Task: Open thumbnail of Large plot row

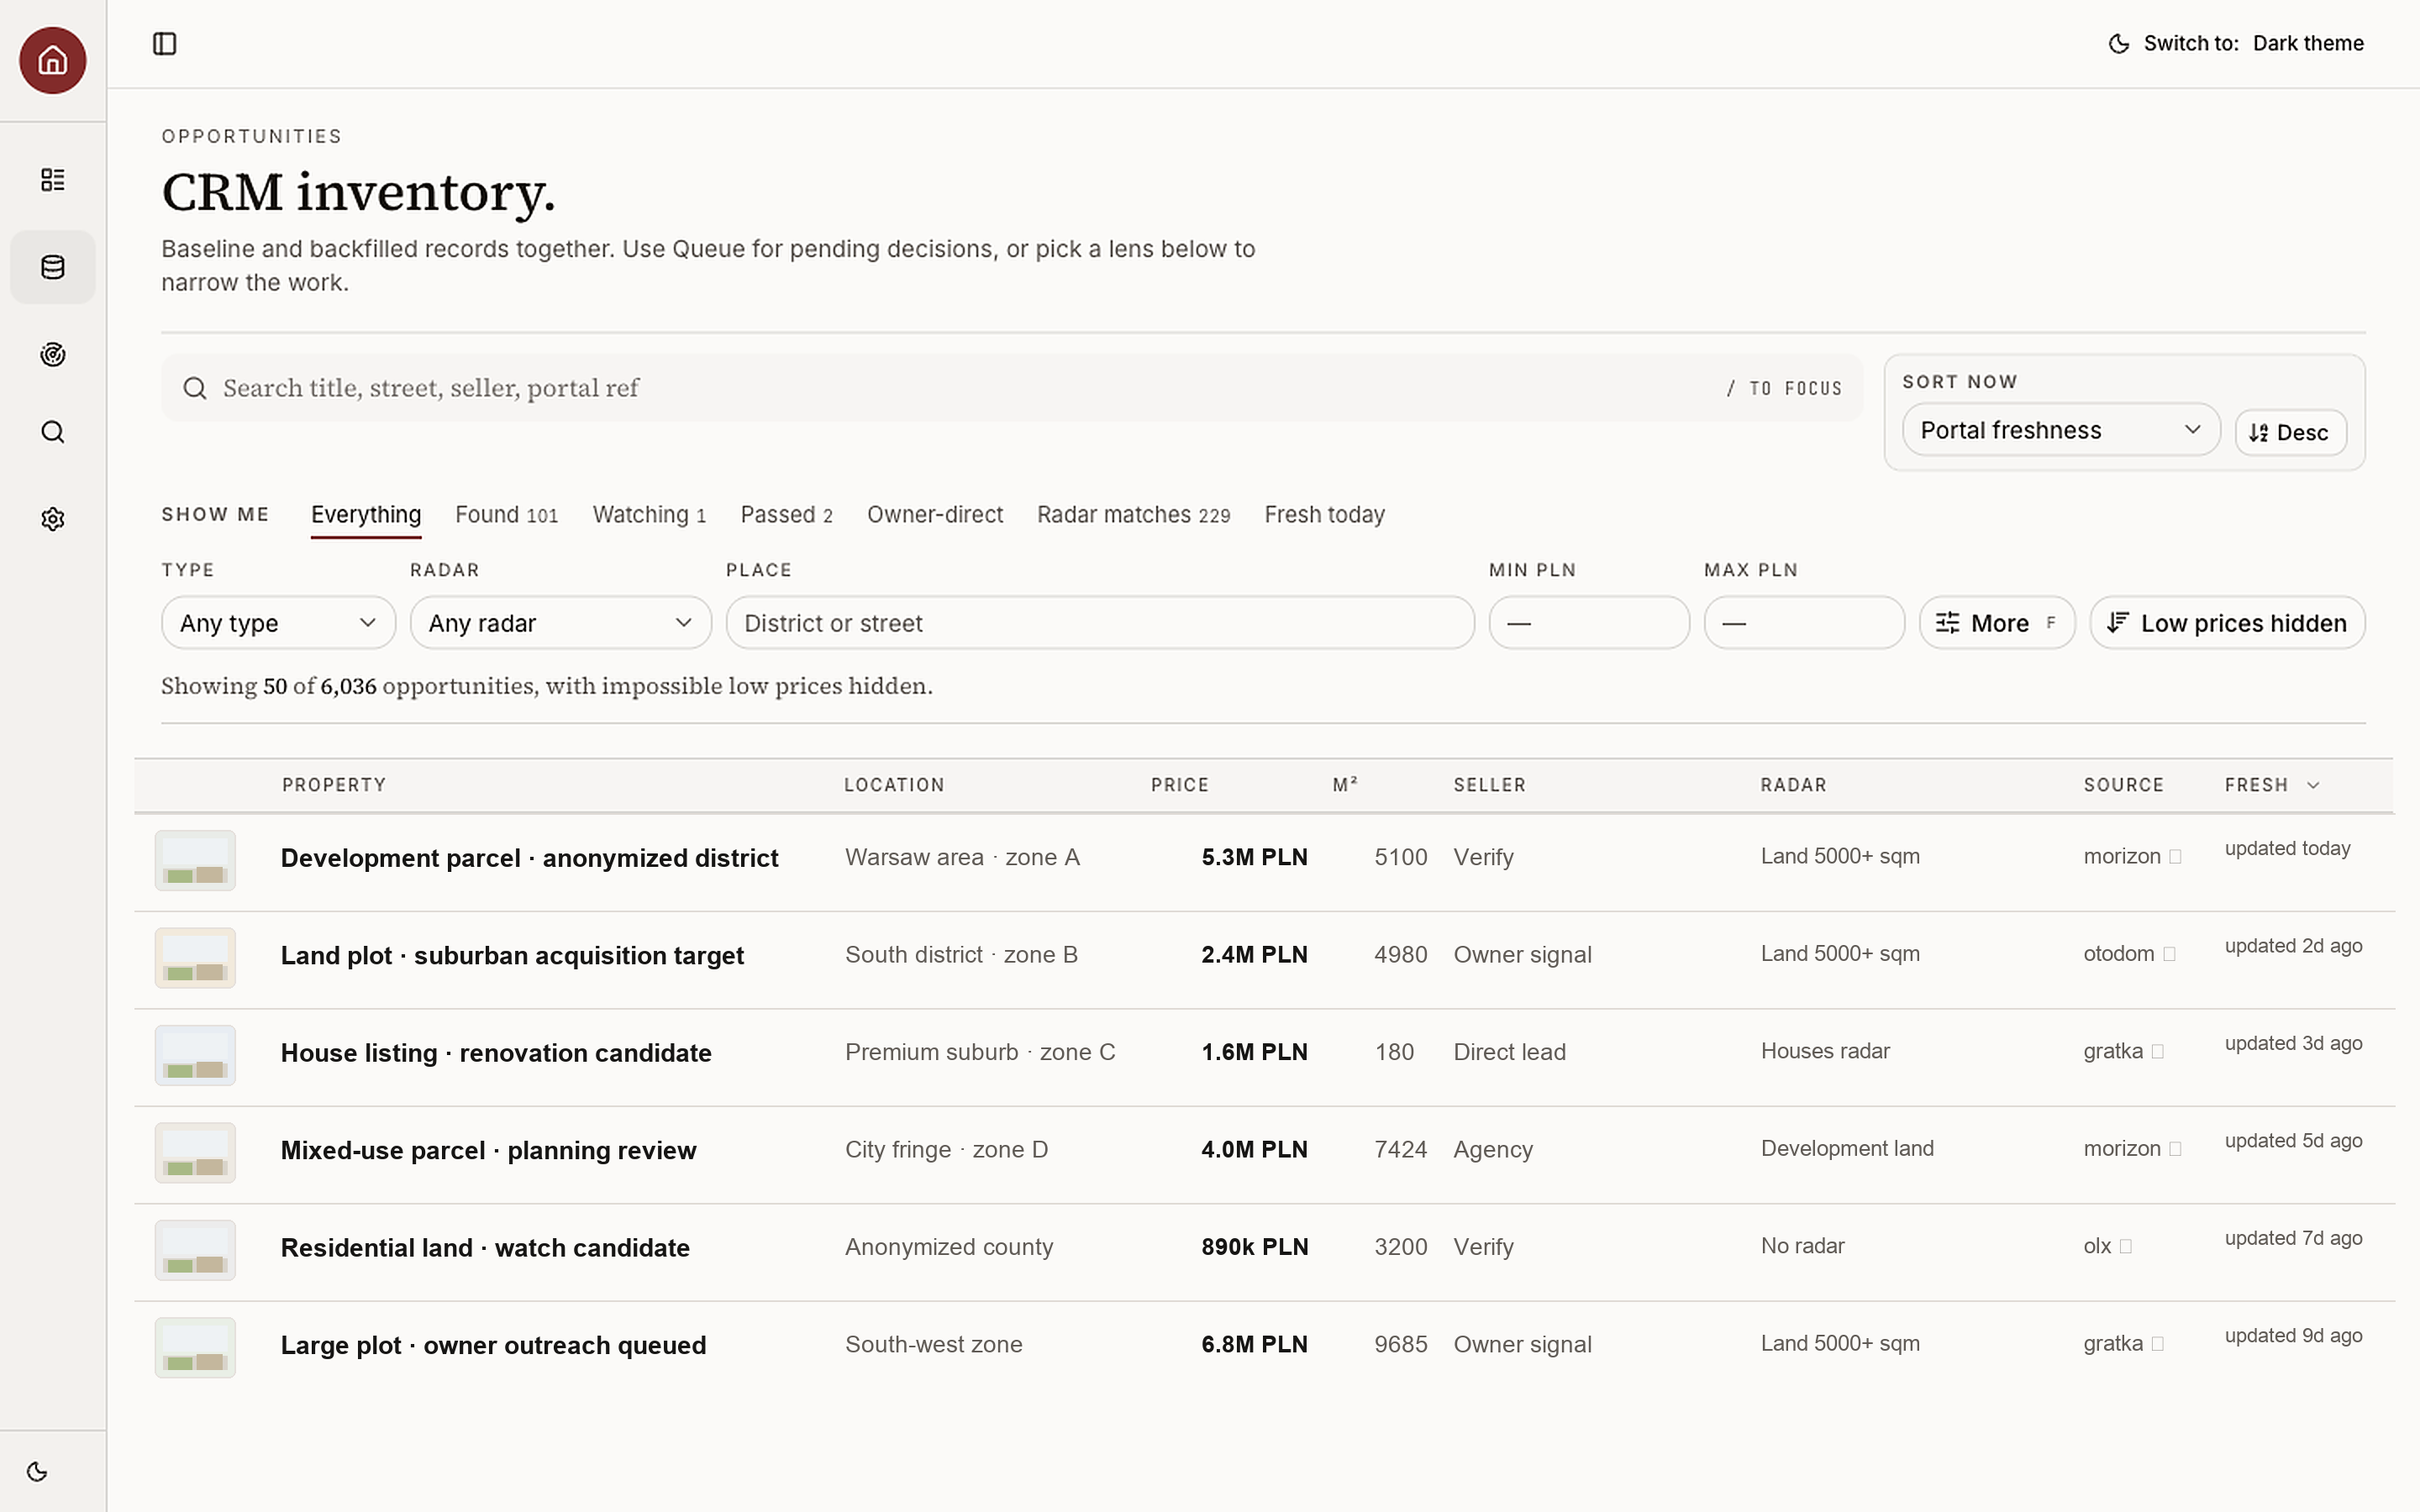Action: (195, 1347)
